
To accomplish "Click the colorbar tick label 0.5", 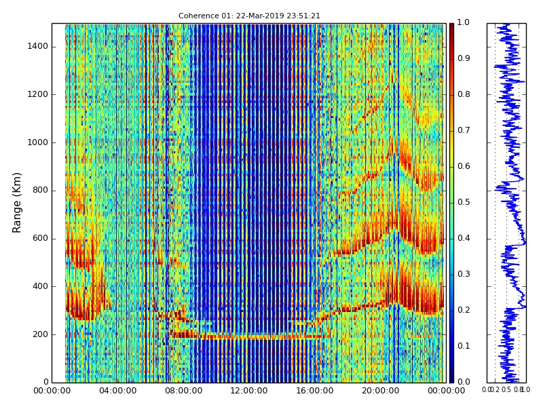I will [x=464, y=202].
